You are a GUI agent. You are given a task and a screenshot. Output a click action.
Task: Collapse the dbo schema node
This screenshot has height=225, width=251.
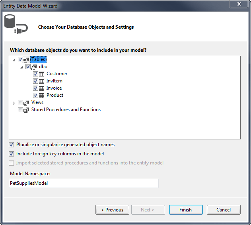(22, 67)
